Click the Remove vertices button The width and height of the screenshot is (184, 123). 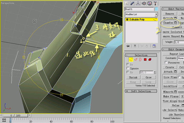point(170,14)
